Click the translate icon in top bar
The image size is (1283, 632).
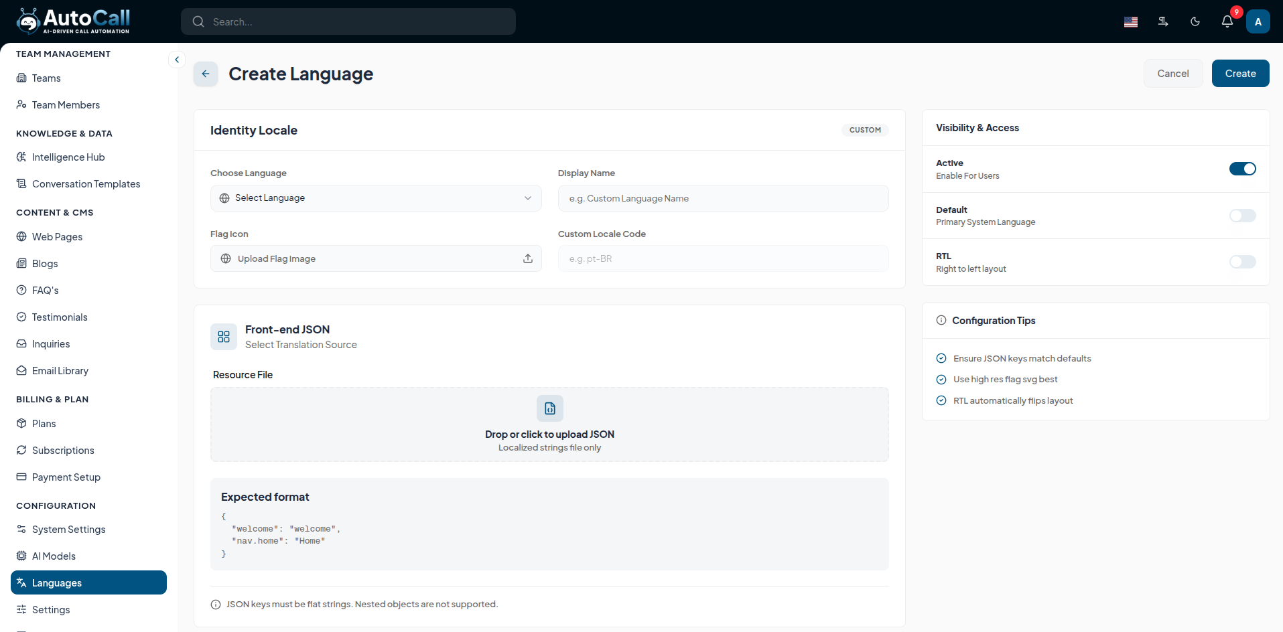1163,21
